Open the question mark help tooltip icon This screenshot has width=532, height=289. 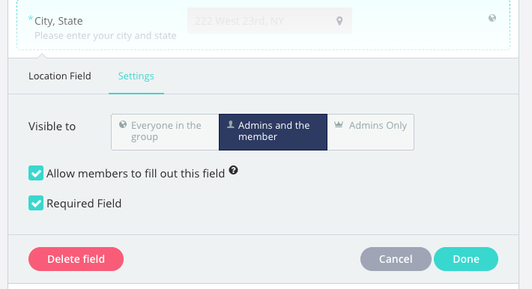pos(234,170)
